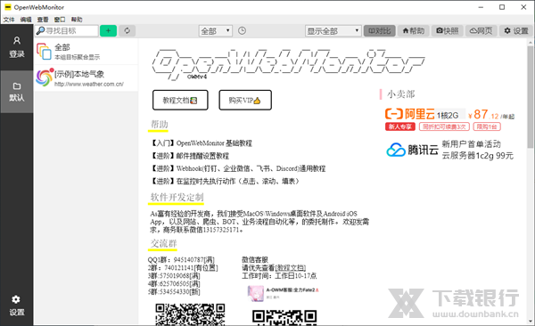Click the 工作时间：工作日10-17点 text
The width and height of the screenshot is (535, 326).
pyautogui.click(x=279, y=275)
